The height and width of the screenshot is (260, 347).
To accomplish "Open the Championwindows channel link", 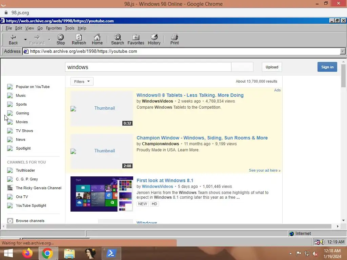I will [160, 144].
